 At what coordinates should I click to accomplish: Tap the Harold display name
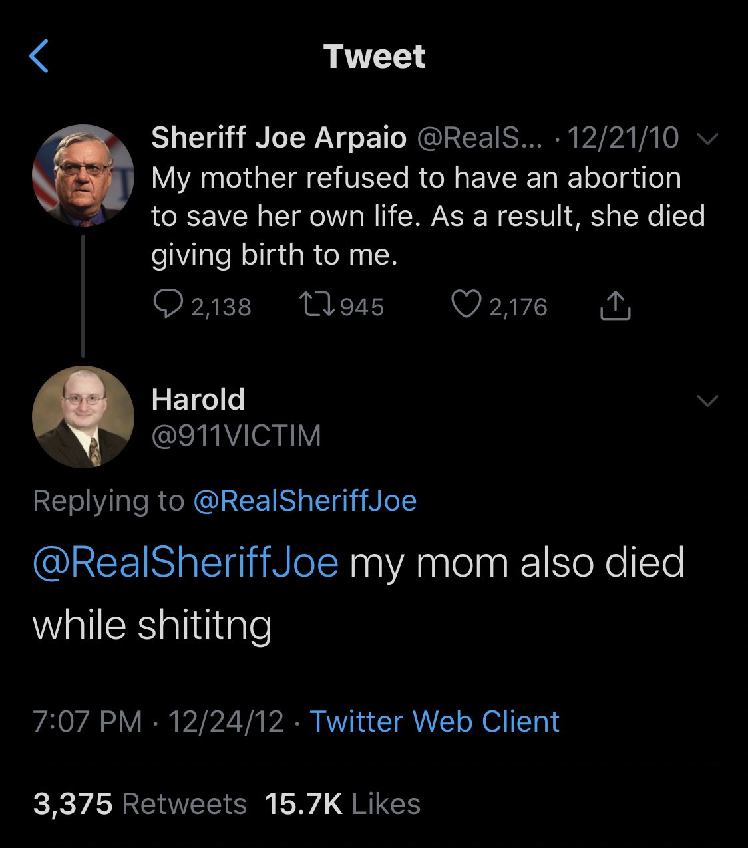pyautogui.click(x=198, y=400)
